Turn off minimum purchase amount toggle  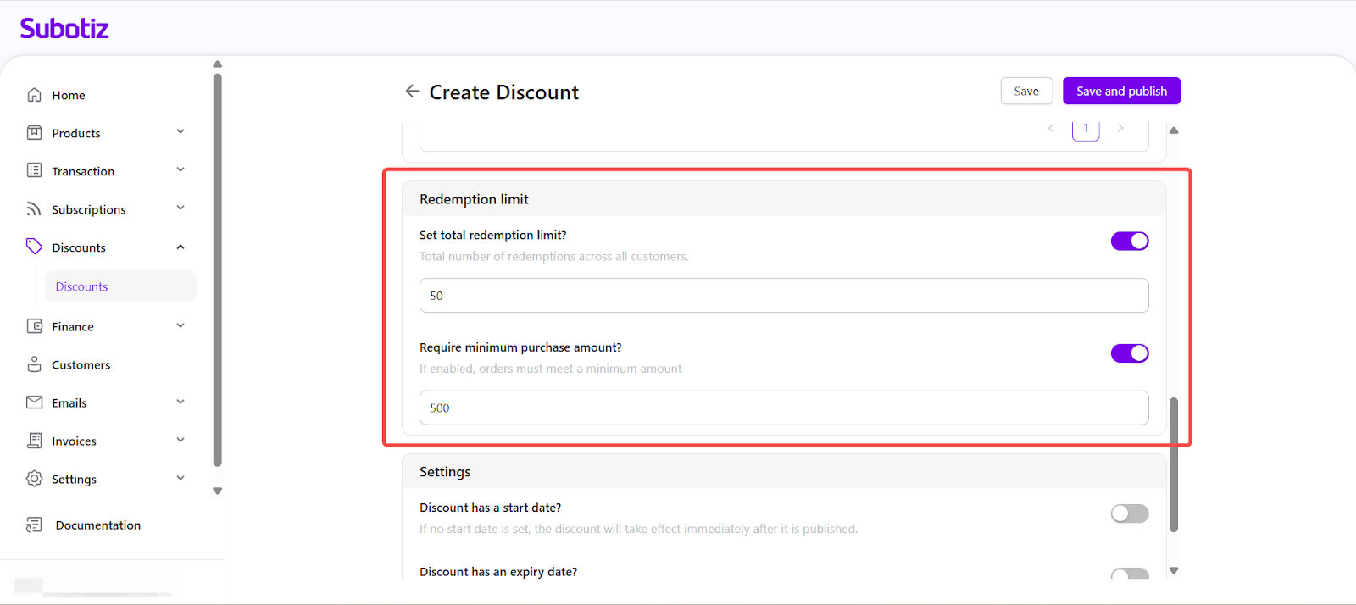pyautogui.click(x=1129, y=353)
